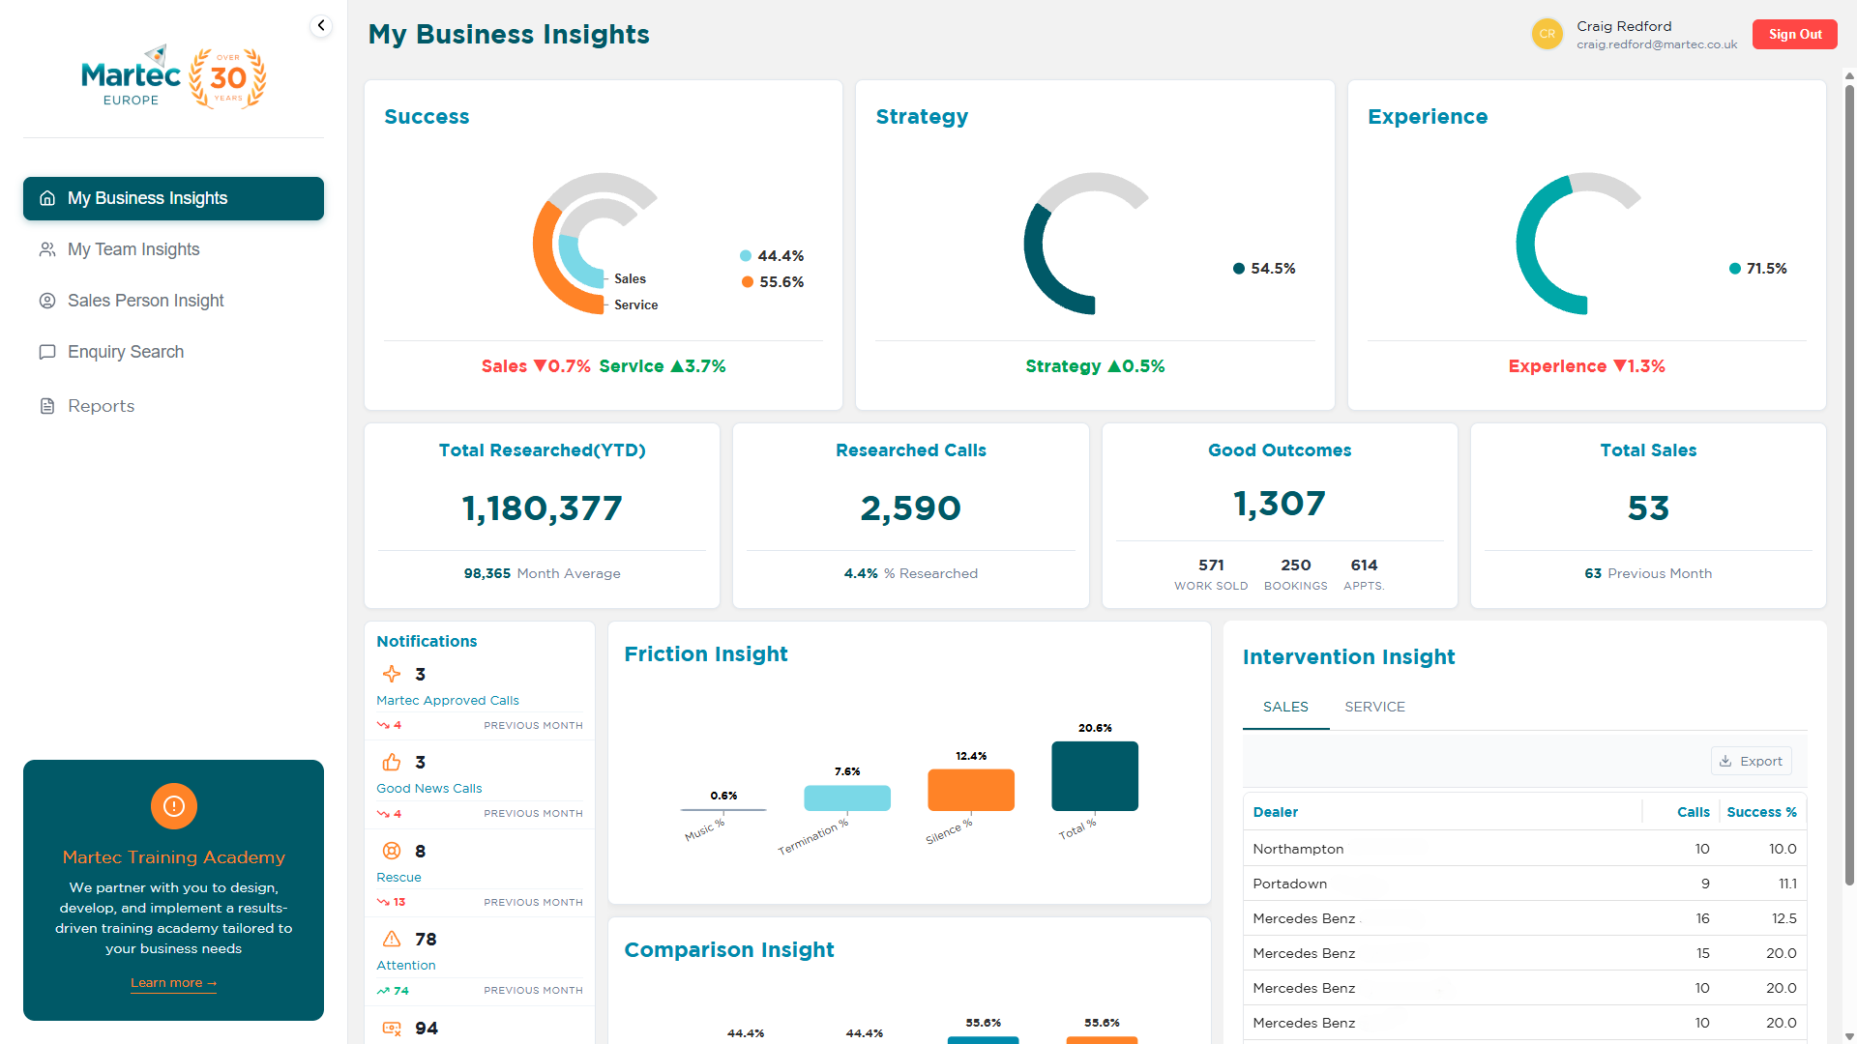Click the page vertical scrollbar
The width and height of the screenshot is (1857, 1044).
click(x=1849, y=483)
